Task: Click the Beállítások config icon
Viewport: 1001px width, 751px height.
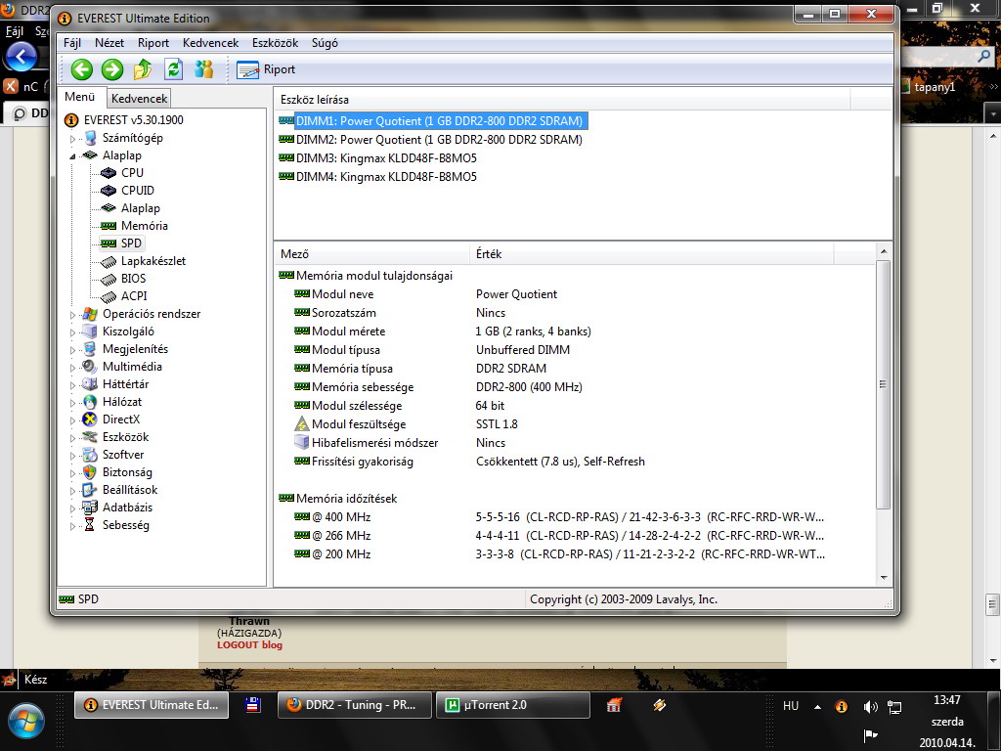Action: [x=90, y=490]
